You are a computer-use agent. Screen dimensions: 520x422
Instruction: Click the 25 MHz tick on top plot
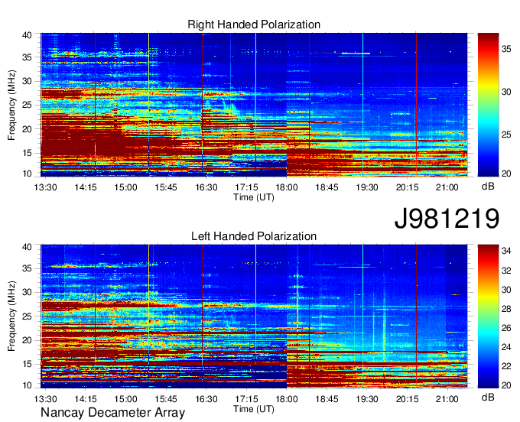point(27,105)
